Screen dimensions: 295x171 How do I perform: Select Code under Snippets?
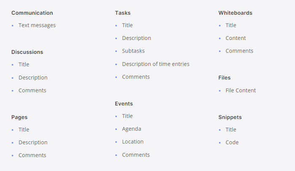(232, 142)
